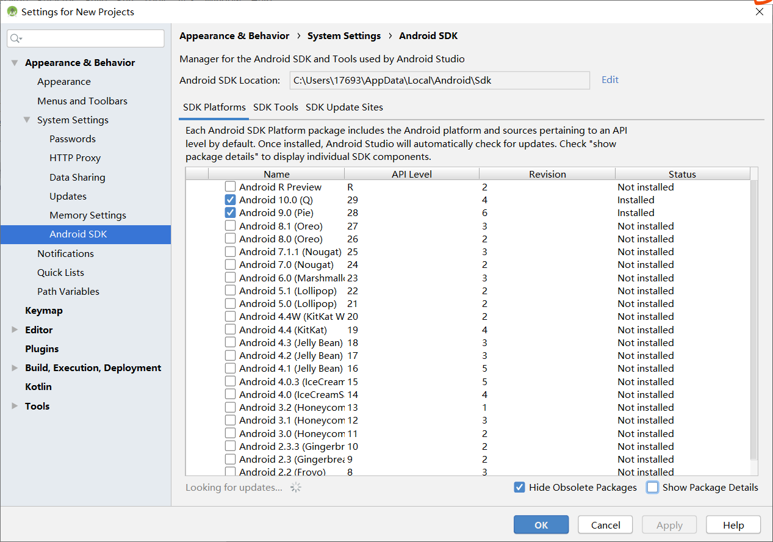
Task: Open the SDK Update Sites tab
Action: click(344, 107)
